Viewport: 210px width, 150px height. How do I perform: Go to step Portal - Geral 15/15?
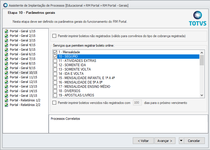23,96
